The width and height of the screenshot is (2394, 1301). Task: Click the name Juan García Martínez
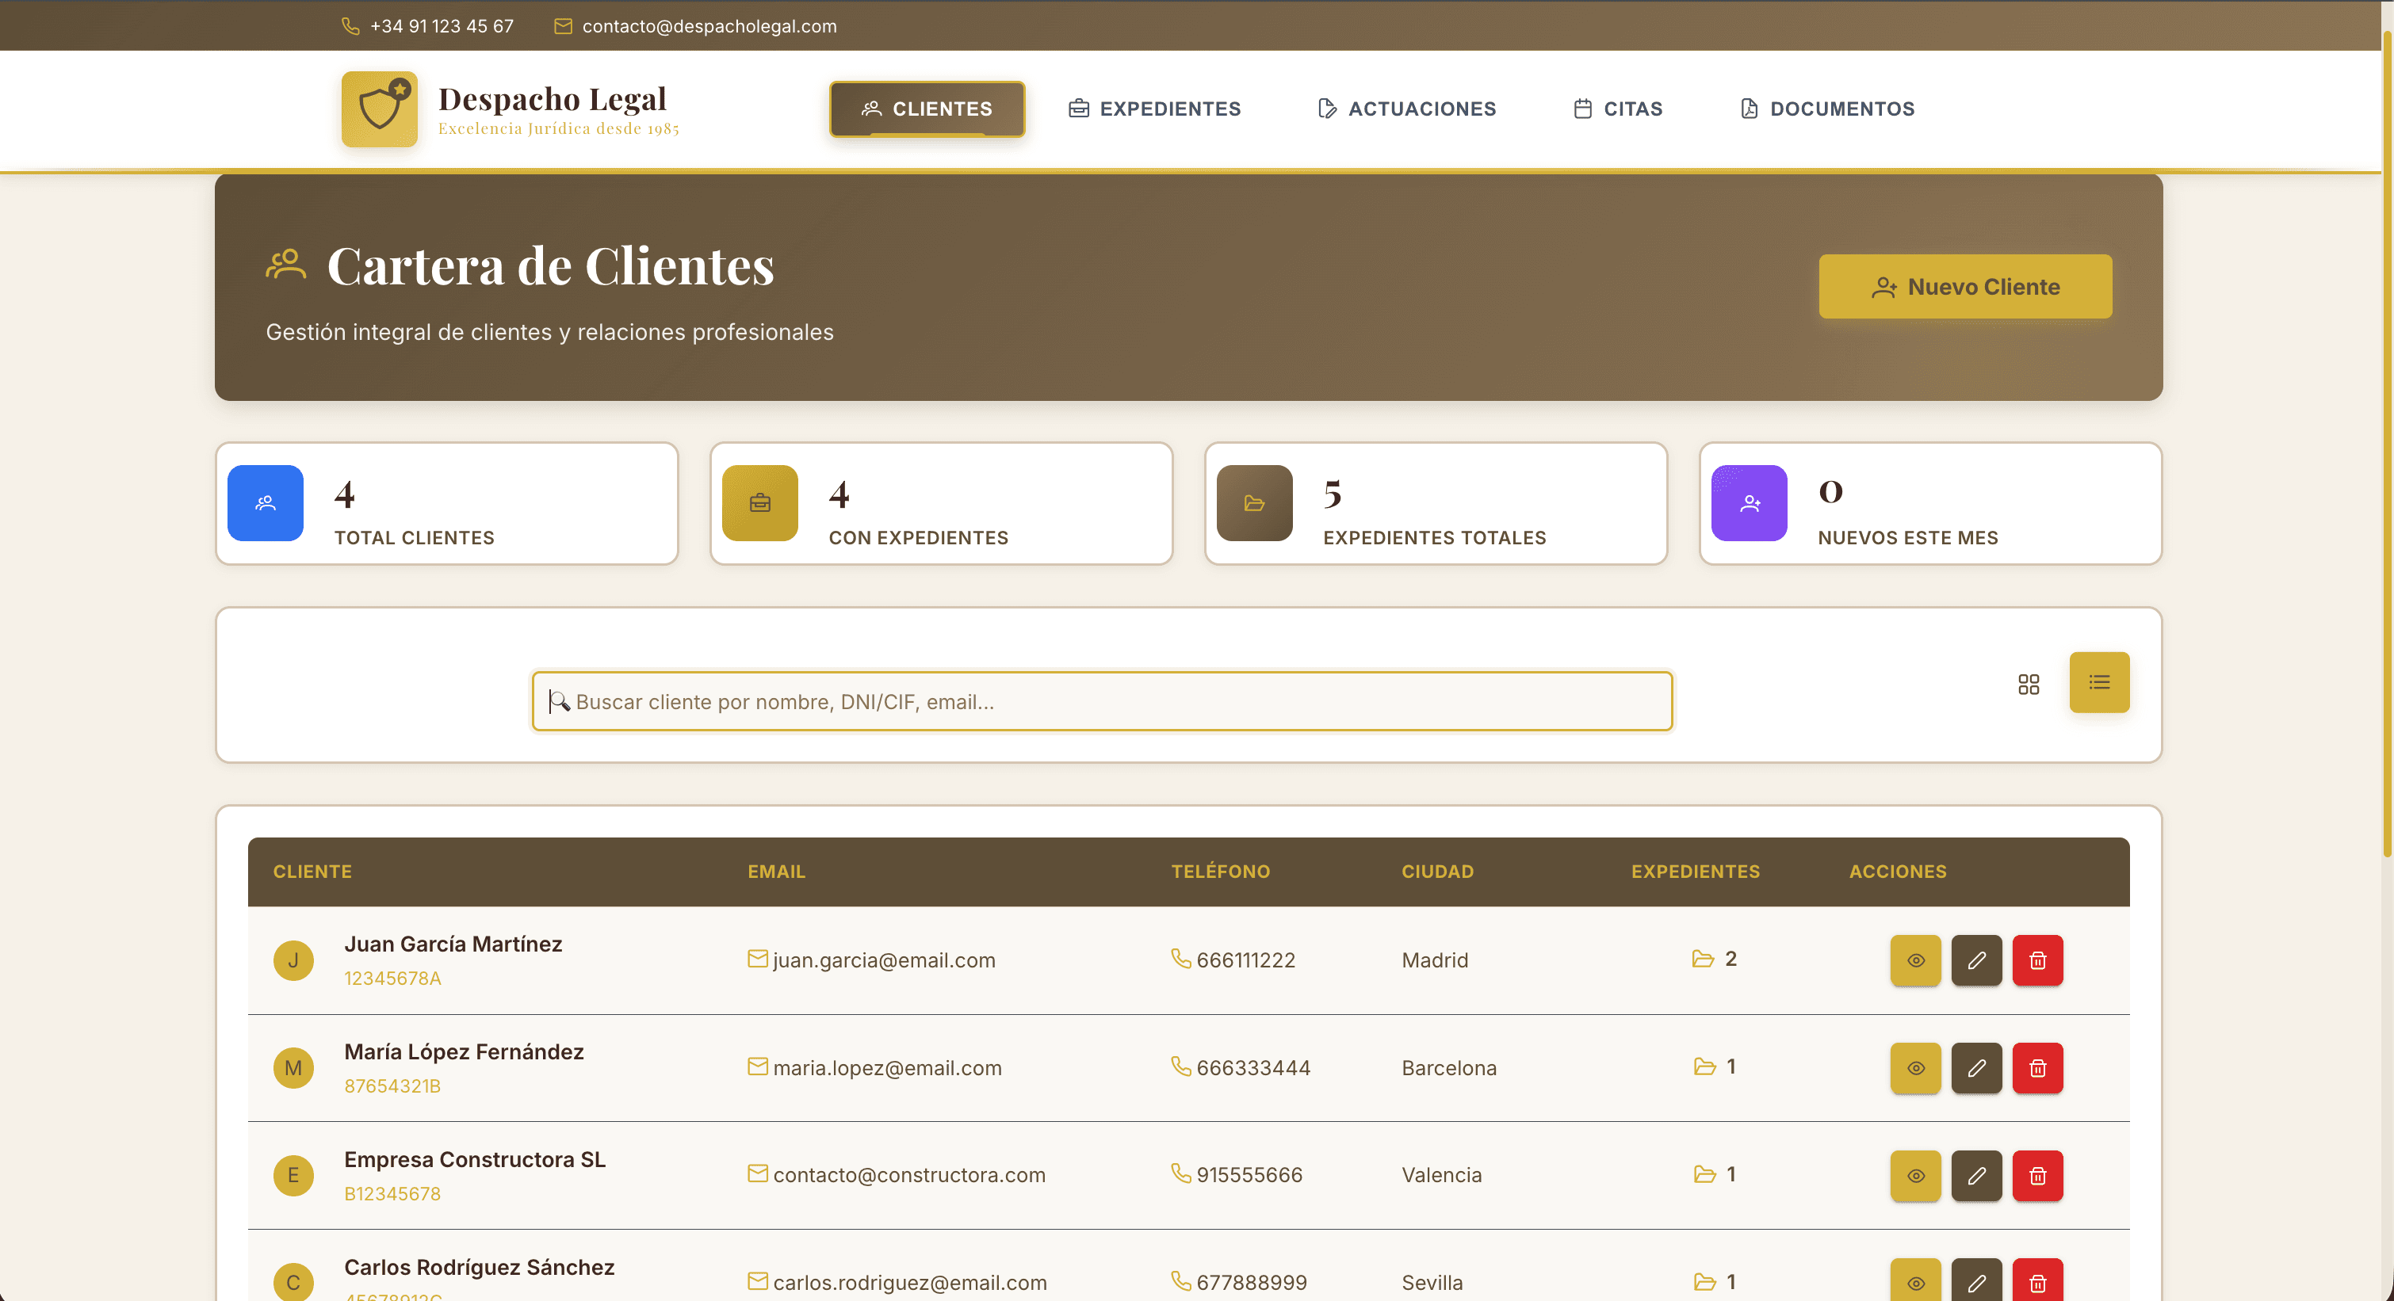coord(453,944)
